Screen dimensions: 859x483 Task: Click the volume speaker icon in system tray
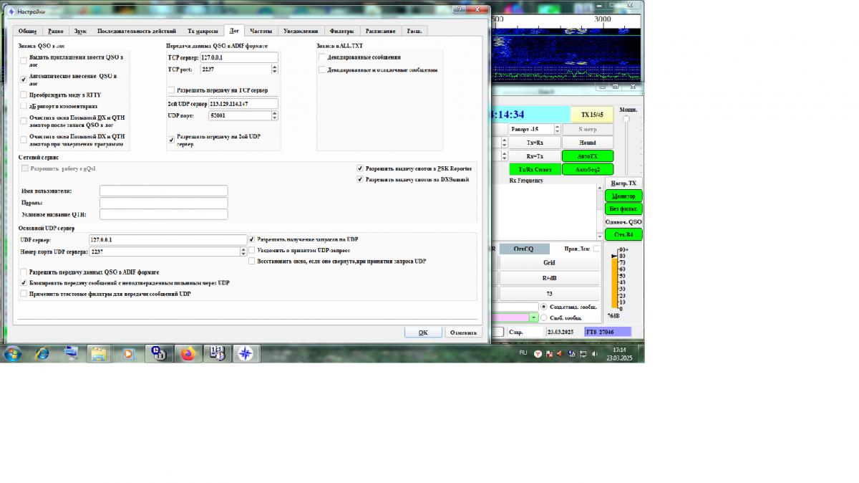click(x=593, y=354)
